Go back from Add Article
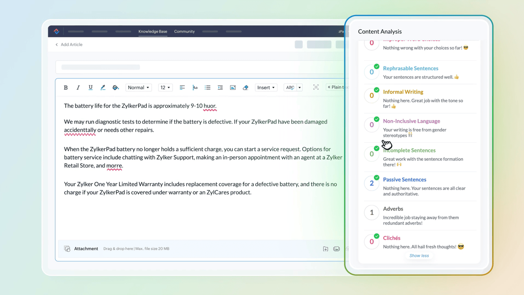524x295 pixels. 57,44
